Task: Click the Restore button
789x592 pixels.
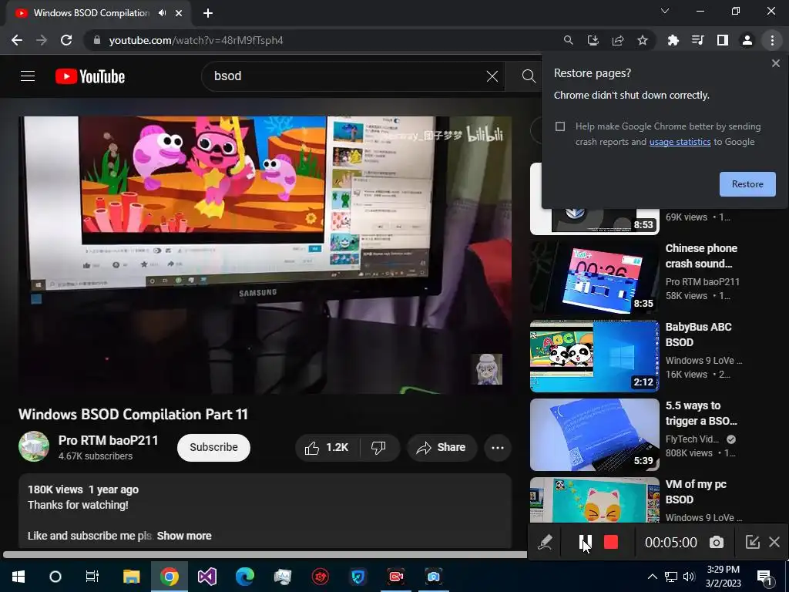Action: click(747, 184)
